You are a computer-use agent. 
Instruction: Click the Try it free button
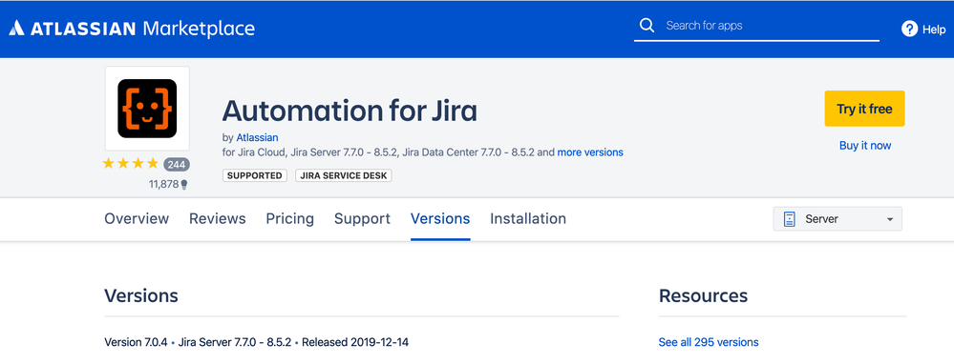[864, 109]
